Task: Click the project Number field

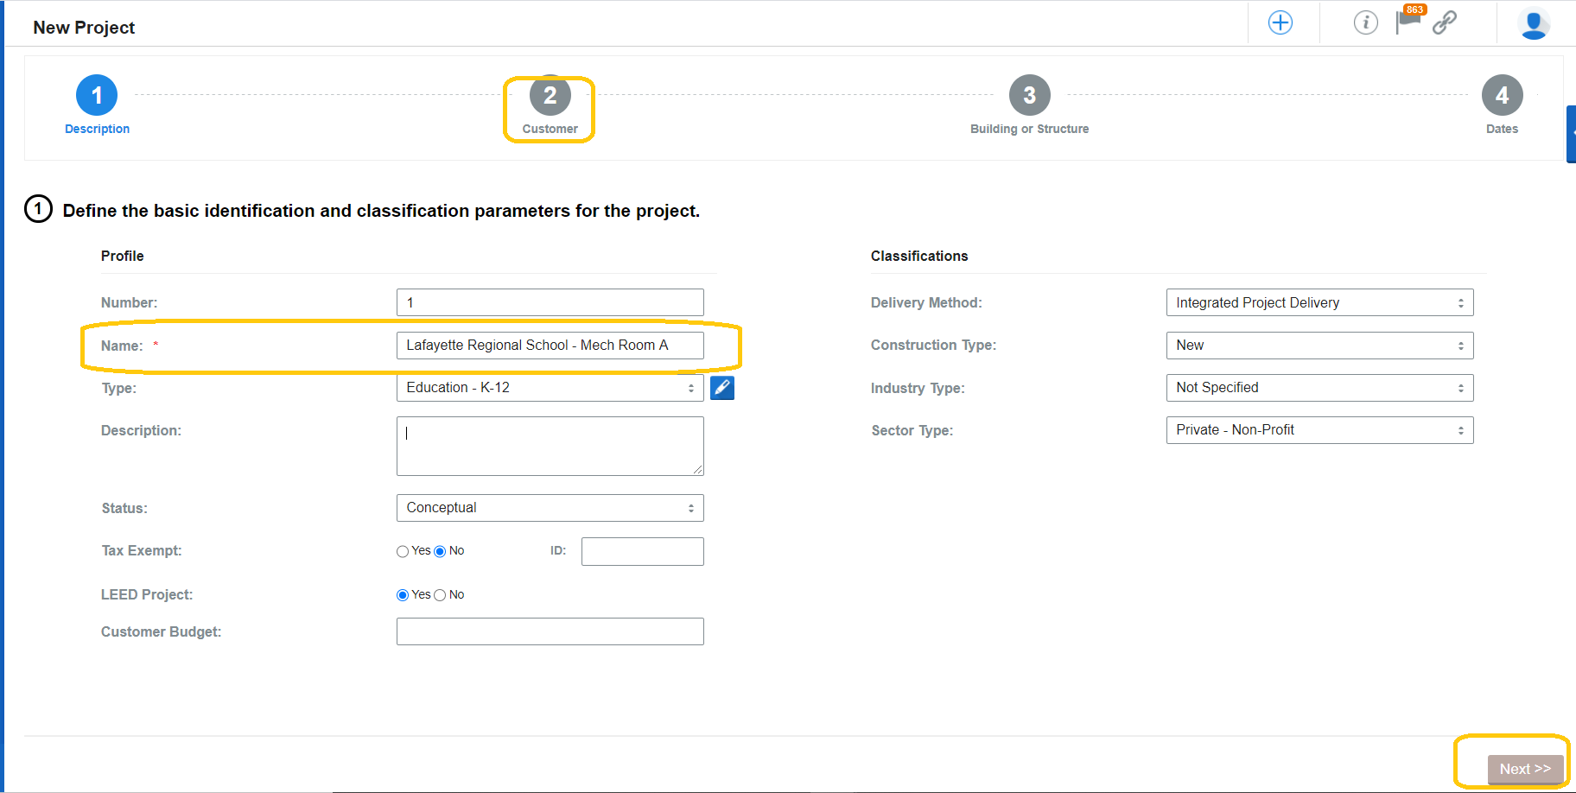Action: [x=550, y=302]
